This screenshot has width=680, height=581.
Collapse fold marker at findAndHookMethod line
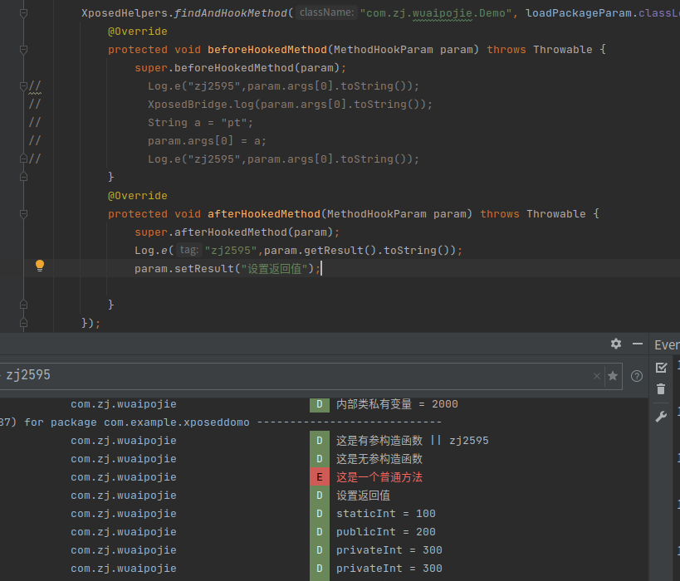pos(24,13)
